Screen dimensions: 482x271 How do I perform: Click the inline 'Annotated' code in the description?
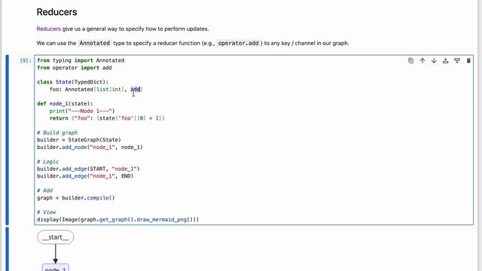point(94,44)
